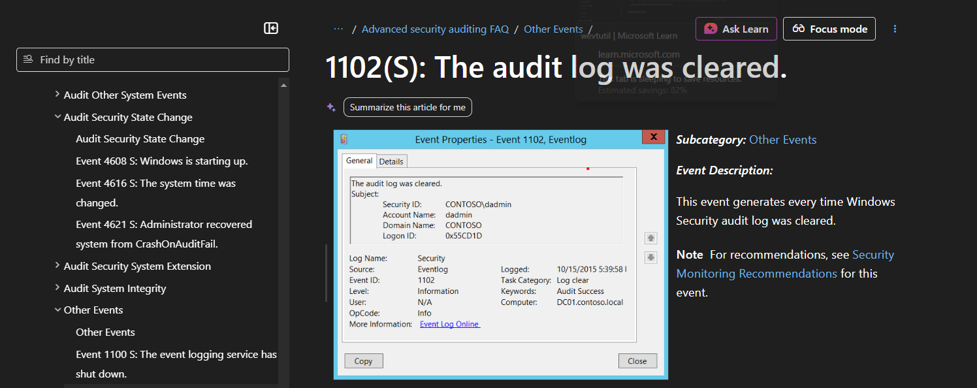This screenshot has width=977, height=388.
Task: Click the Logon ID value 0x55CD1D
Action: click(x=464, y=236)
